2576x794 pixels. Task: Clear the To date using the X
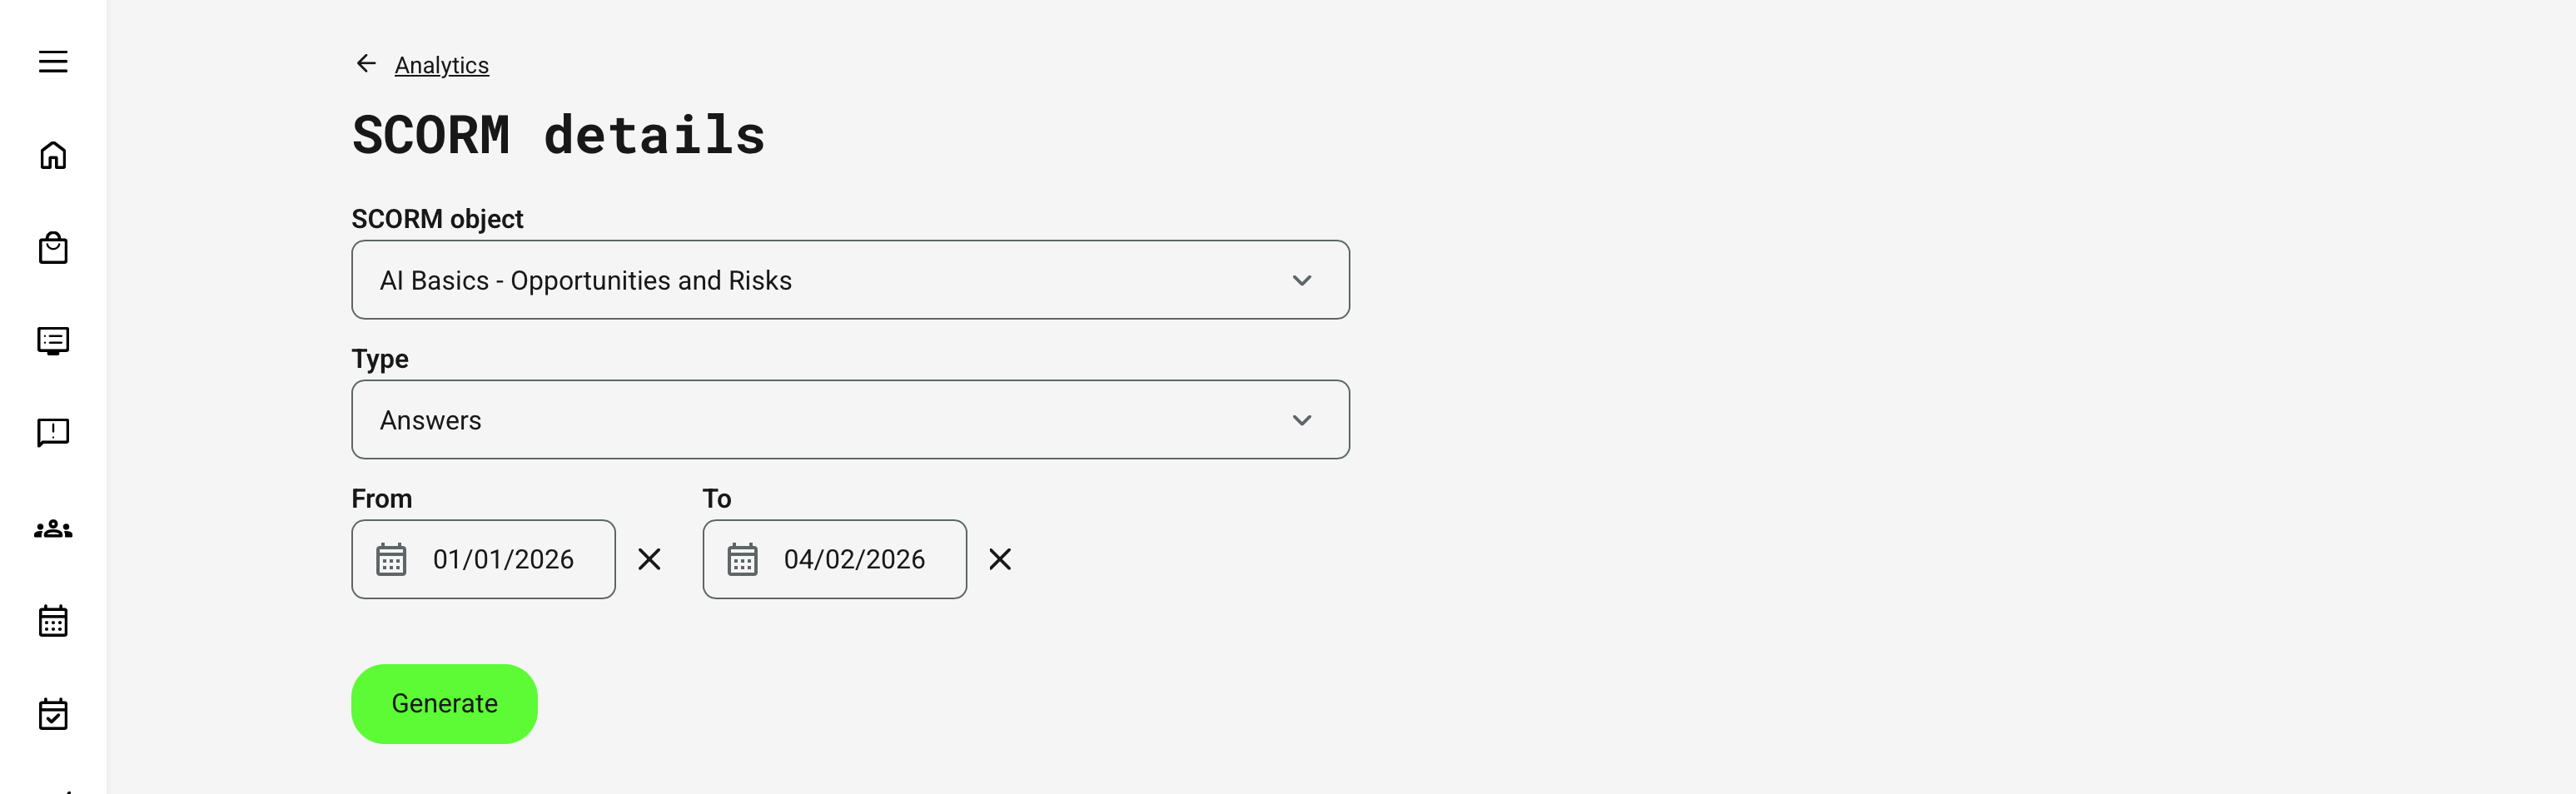click(x=1000, y=559)
